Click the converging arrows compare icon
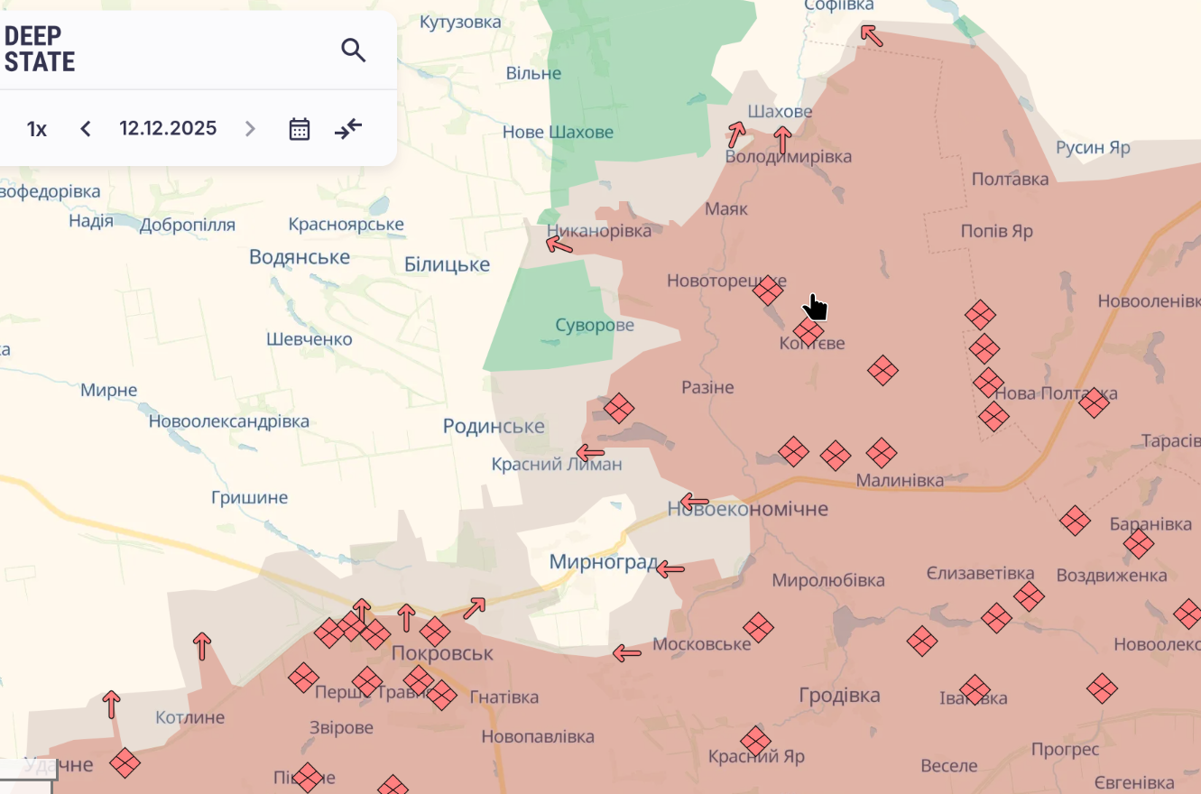Screen dimensions: 1201x794 (348, 129)
